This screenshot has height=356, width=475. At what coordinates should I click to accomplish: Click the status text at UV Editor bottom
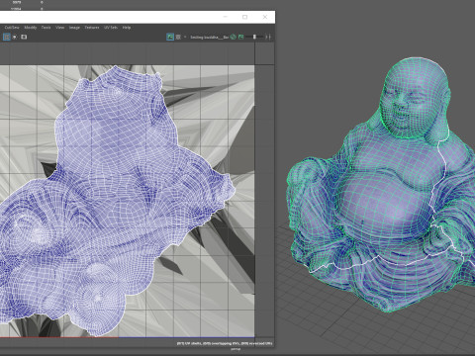tap(225, 343)
